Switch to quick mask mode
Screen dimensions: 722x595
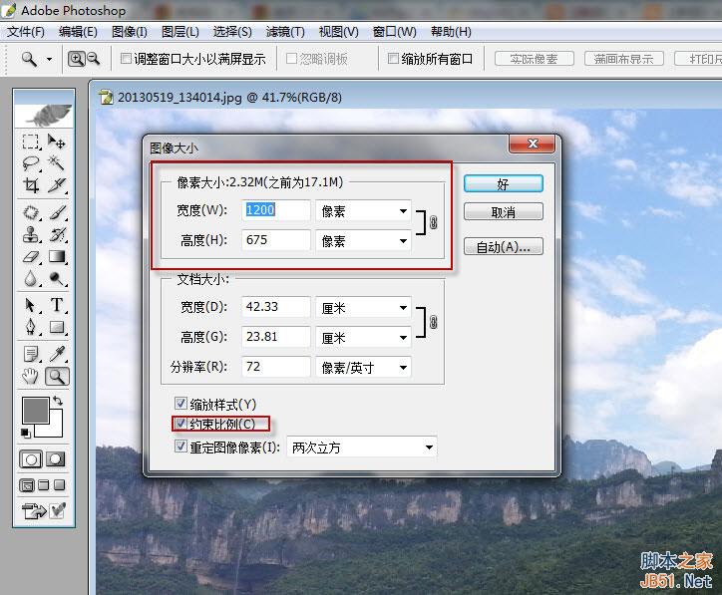pyautogui.click(x=56, y=459)
